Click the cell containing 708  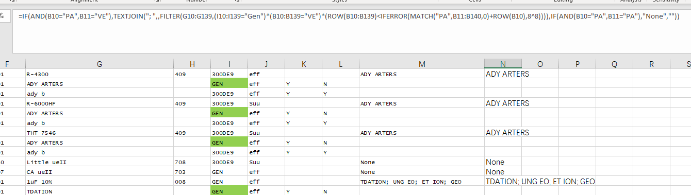click(192, 162)
